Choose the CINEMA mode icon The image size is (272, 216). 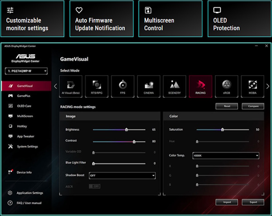coord(149,86)
